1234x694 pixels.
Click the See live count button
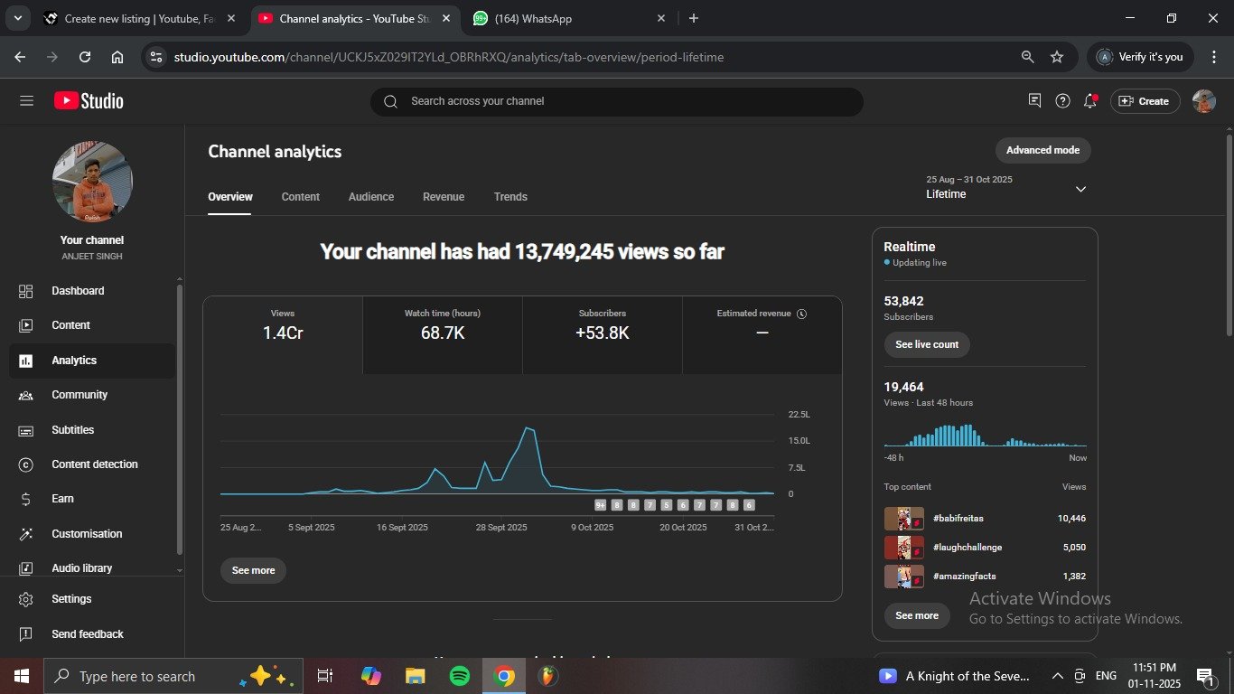[x=927, y=344]
